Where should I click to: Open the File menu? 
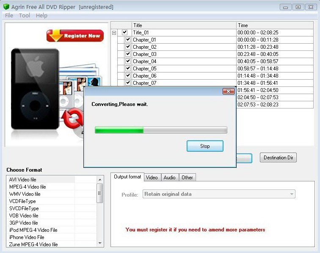click(9, 16)
